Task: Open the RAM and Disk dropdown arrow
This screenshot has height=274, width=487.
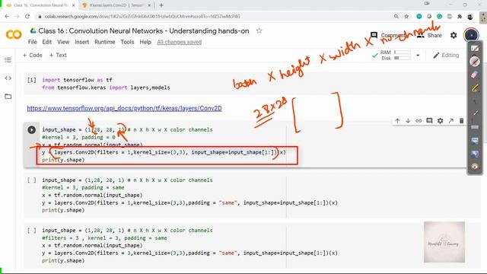Action: coord(418,56)
